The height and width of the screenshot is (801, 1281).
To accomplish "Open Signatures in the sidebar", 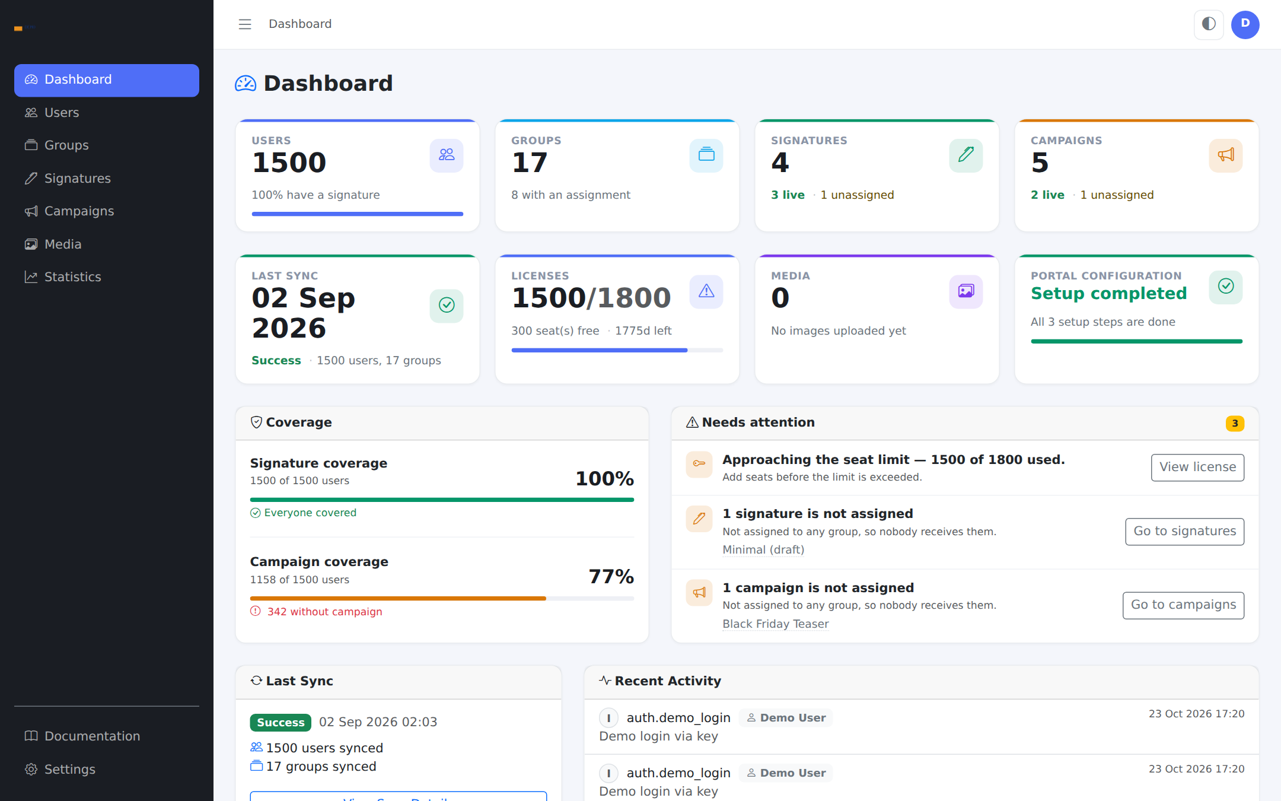I will [107, 179].
